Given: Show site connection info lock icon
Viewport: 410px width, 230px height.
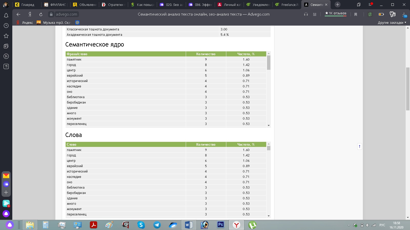Looking at the screenshot, I should (51, 14).
